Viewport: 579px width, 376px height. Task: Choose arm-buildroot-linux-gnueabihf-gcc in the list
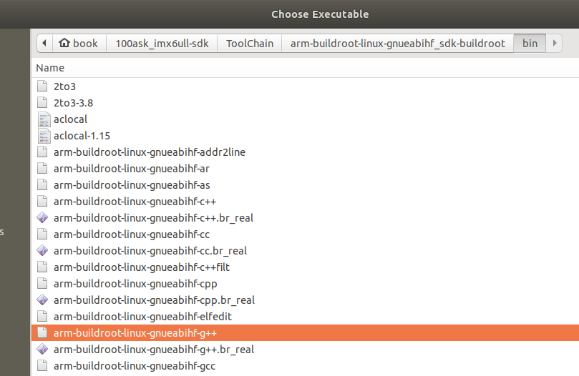pos(305,366)
